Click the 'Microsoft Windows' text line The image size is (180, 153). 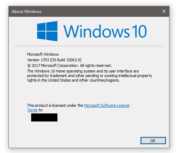point(43,54)
